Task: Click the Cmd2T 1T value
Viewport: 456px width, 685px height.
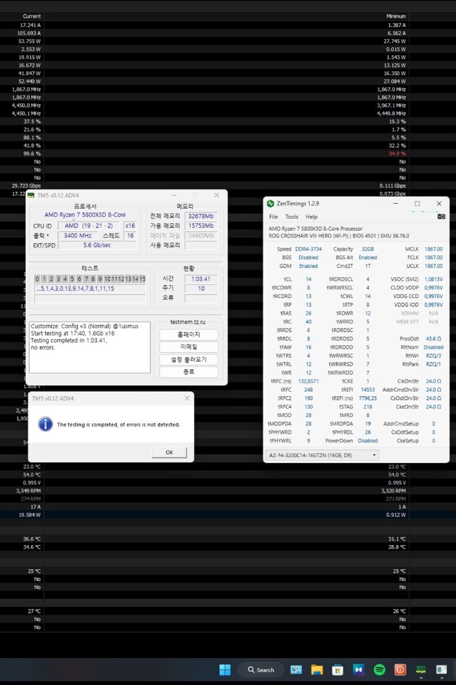Action: 367,265
